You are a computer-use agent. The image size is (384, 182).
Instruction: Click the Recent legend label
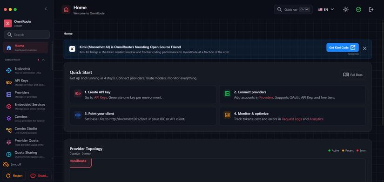349,151
